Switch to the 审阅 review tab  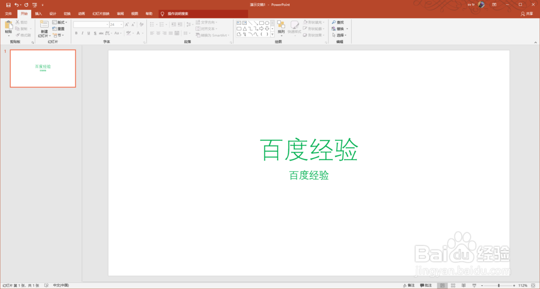pos(120,14)
